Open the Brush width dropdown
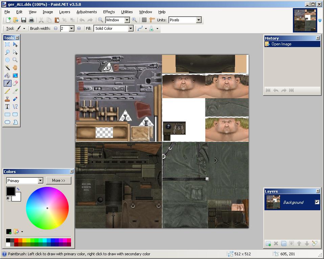The image size is (324, 259). pos(71,28)
